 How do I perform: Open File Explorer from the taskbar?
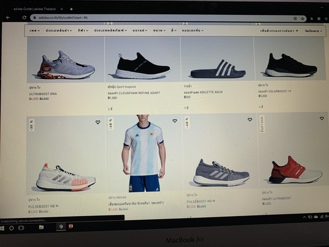pos(41,227)
